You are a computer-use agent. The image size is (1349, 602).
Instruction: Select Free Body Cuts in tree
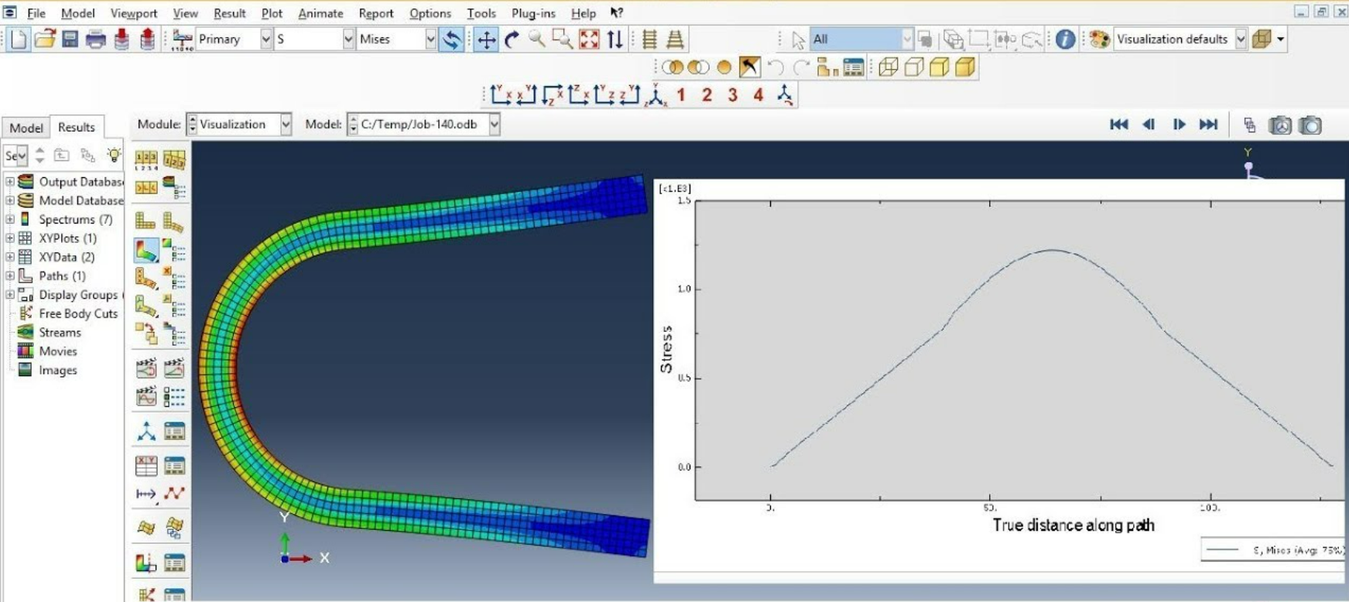tap(78, 313)
